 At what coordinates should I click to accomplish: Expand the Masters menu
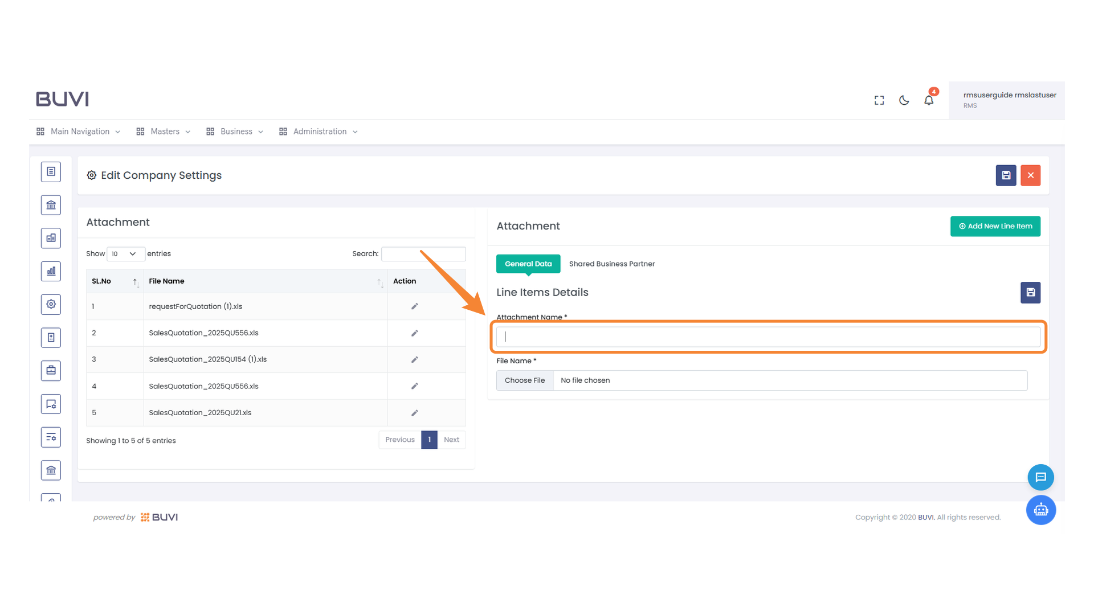164,132
